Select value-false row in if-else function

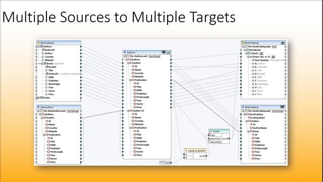(216, 142)
